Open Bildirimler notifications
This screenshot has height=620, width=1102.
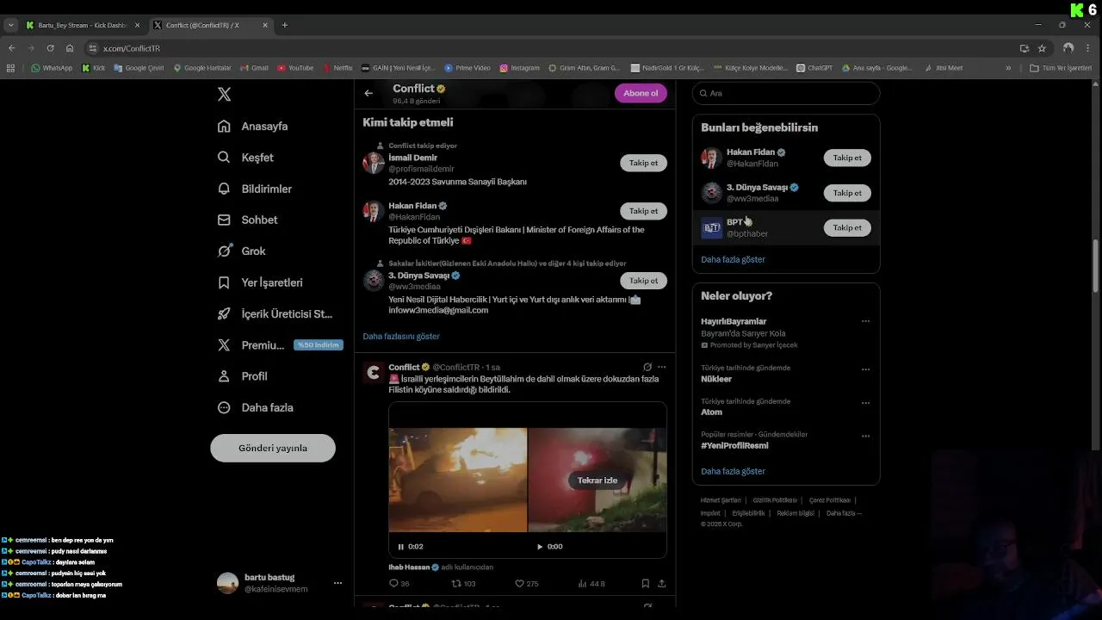(x=254, y=189)
